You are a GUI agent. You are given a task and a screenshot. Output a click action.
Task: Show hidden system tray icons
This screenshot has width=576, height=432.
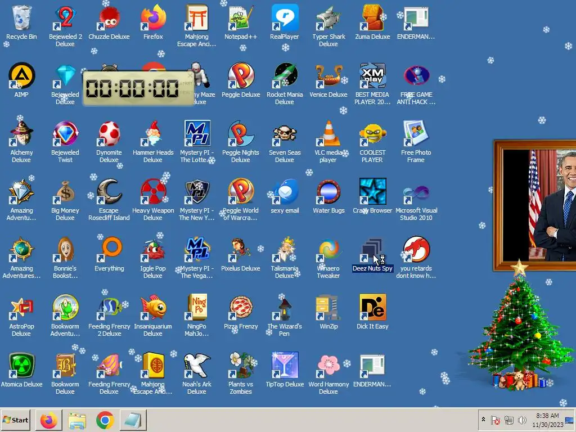point(483,420)
